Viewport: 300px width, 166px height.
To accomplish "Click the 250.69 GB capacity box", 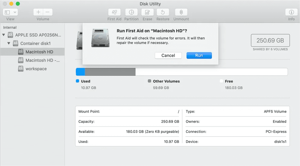I will tap(270, 40).
